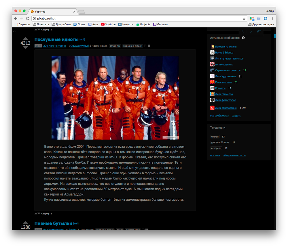The image size is (288, 247).
Task: Click the "объединение тегов" link
Action: 234,155
